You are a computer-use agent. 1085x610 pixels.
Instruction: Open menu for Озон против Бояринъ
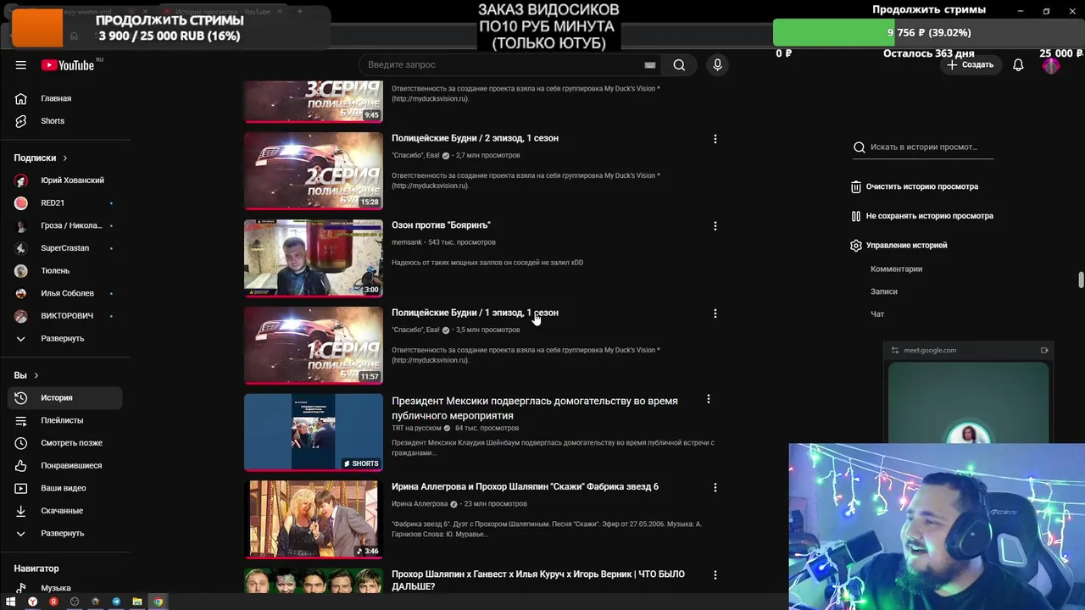pyautogui.click(x=715, y=226)
